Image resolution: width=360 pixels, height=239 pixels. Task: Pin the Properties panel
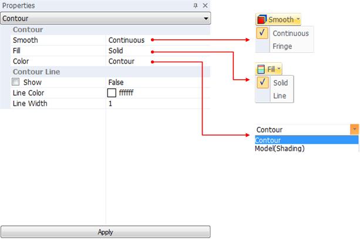click(196, 5)
